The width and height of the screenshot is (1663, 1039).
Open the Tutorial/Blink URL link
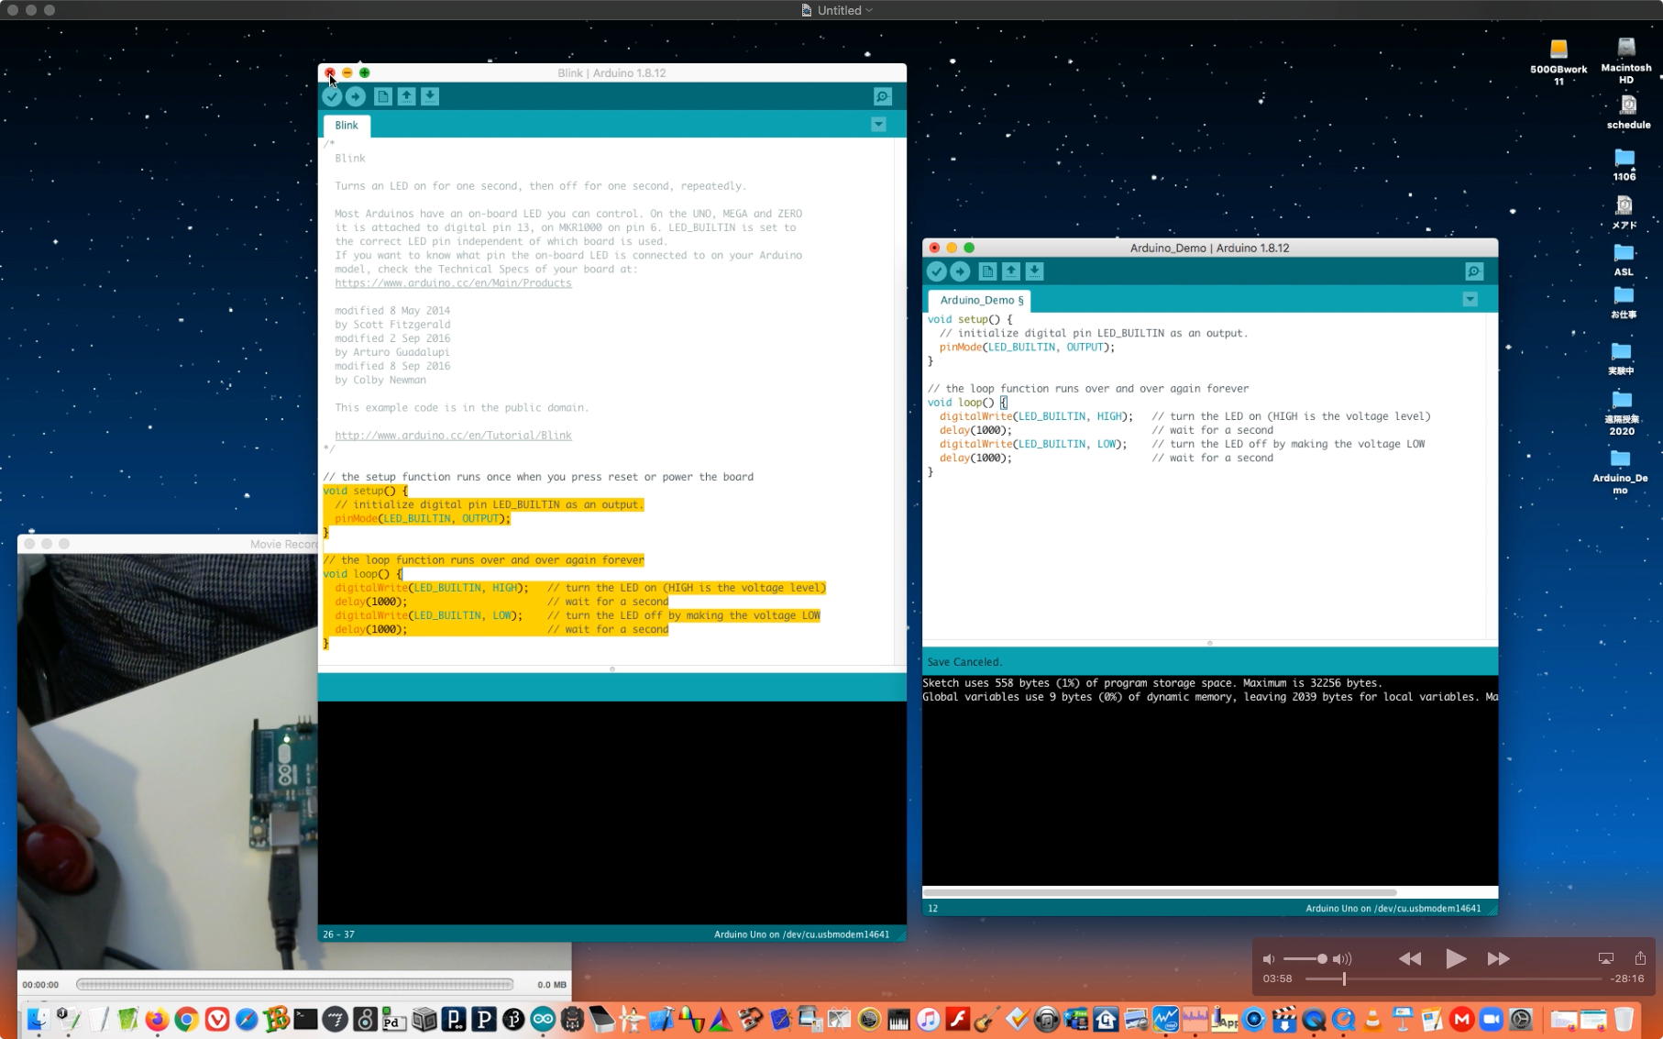(x=453, y=436)
